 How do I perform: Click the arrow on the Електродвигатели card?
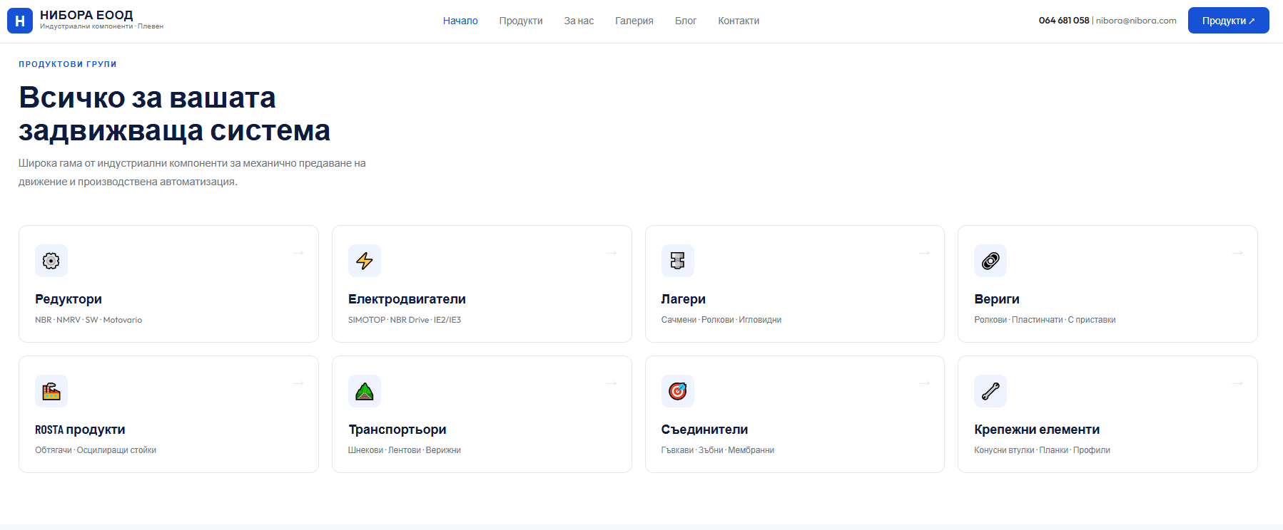pyautogui.click(x=611, y=253)
